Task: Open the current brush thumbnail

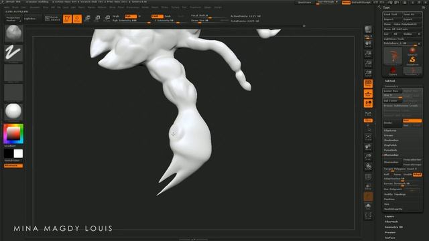Action: pos(13,33)
